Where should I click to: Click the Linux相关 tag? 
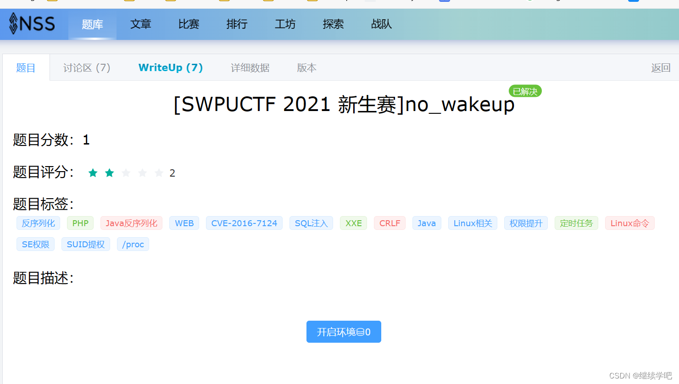tap(473, 223)
